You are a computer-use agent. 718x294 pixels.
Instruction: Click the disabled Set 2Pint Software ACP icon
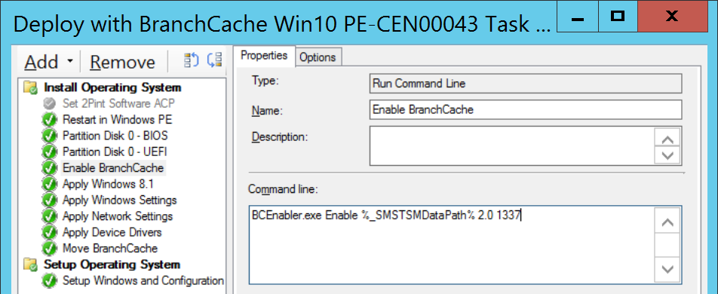tap(49, 103)
